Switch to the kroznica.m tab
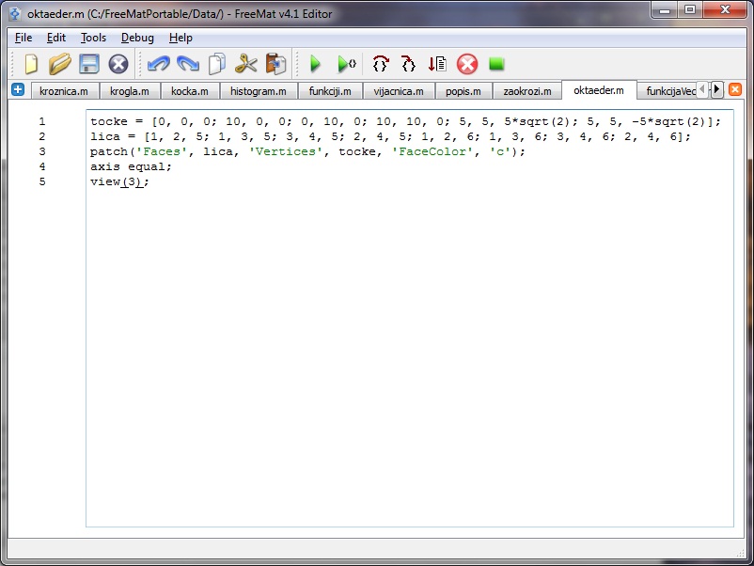This screenshot has height=566, width=754. point(64,91)
